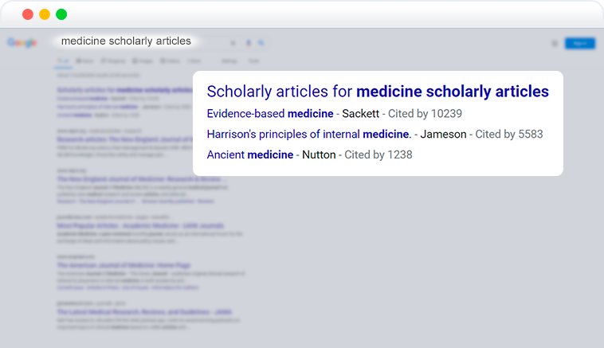Viewport: 604px width, 348px height.
Task: Select the All results tab
Action: pyautogui.click(x=63, y=61)
